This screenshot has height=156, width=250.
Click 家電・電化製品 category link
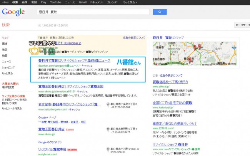[50, 122]
